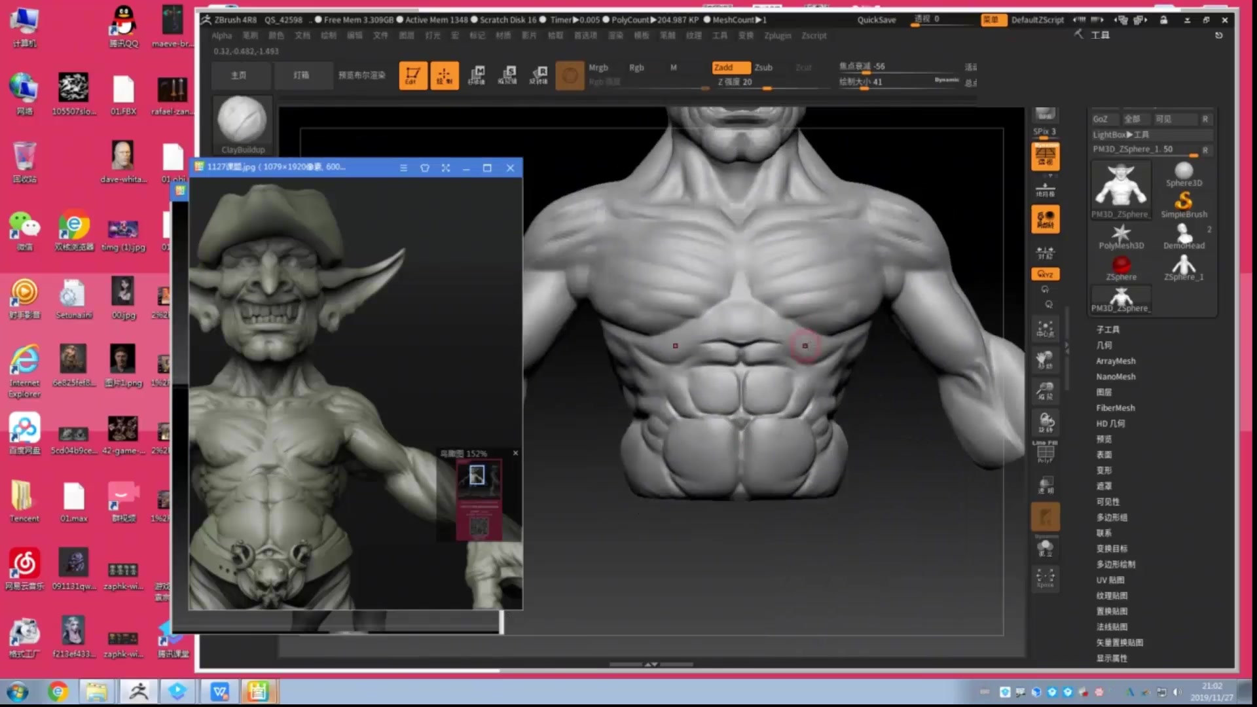The width and height of the screenshot is (1257, 707).
Task: Open the Zplugin menu
Action: [776, 35]
